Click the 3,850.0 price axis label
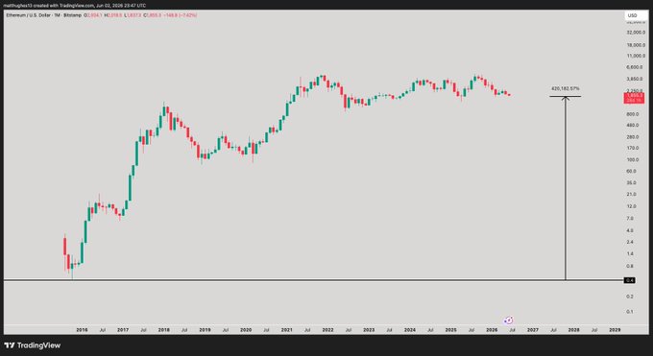This screenshot has width=653, height=356. (x=636, y=79)
